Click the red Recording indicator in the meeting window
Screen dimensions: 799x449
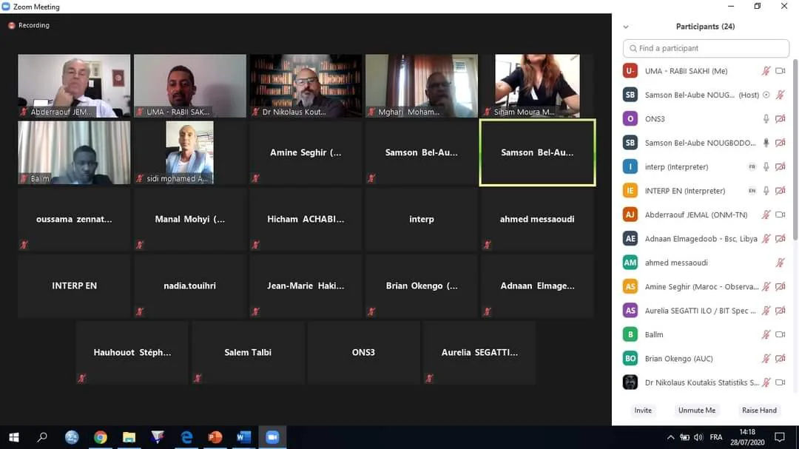tap(29, 25)
